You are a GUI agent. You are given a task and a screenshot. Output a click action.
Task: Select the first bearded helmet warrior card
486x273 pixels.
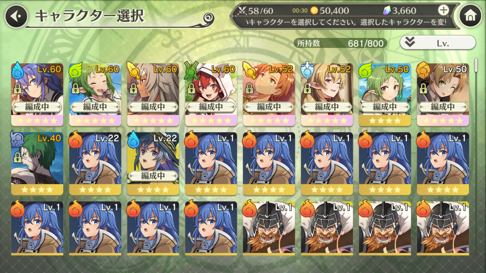[269, 228]
